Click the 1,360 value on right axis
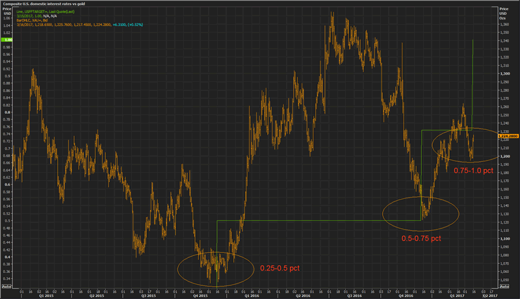Image resolution: width=520 pixels, height=299 pixels. tap(504, 24)
